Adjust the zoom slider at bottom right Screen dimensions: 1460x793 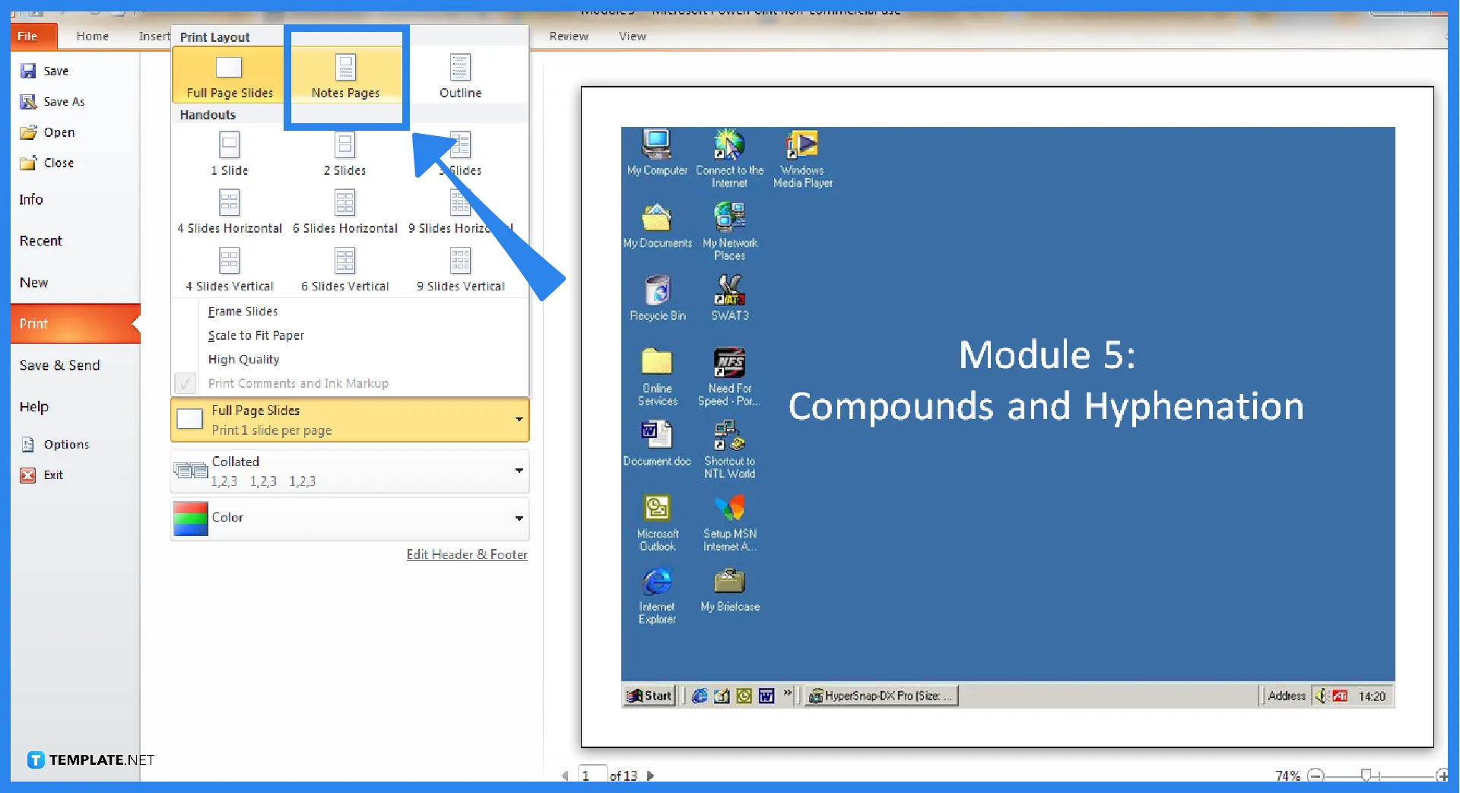click(x=1366, y=775)
